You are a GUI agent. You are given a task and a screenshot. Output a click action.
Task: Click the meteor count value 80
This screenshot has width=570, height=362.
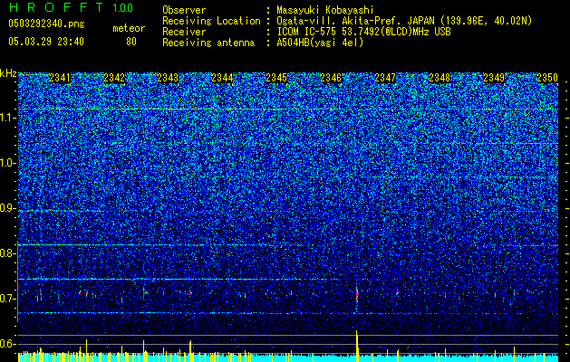coord(131,42)
